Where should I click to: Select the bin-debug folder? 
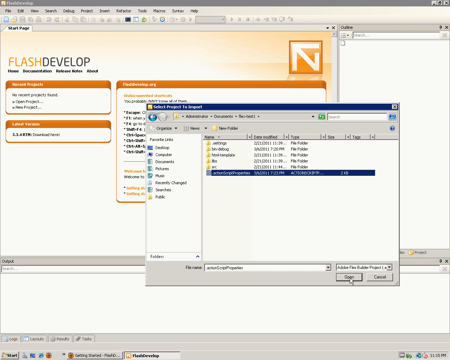click(220, 149)
